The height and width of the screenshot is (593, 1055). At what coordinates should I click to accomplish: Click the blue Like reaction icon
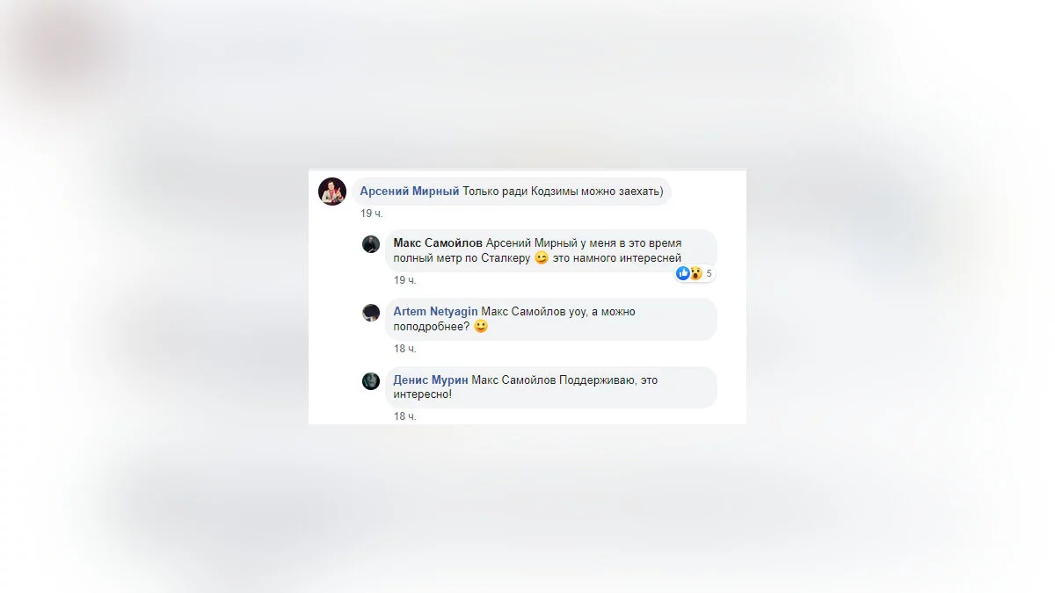[683, 273]
